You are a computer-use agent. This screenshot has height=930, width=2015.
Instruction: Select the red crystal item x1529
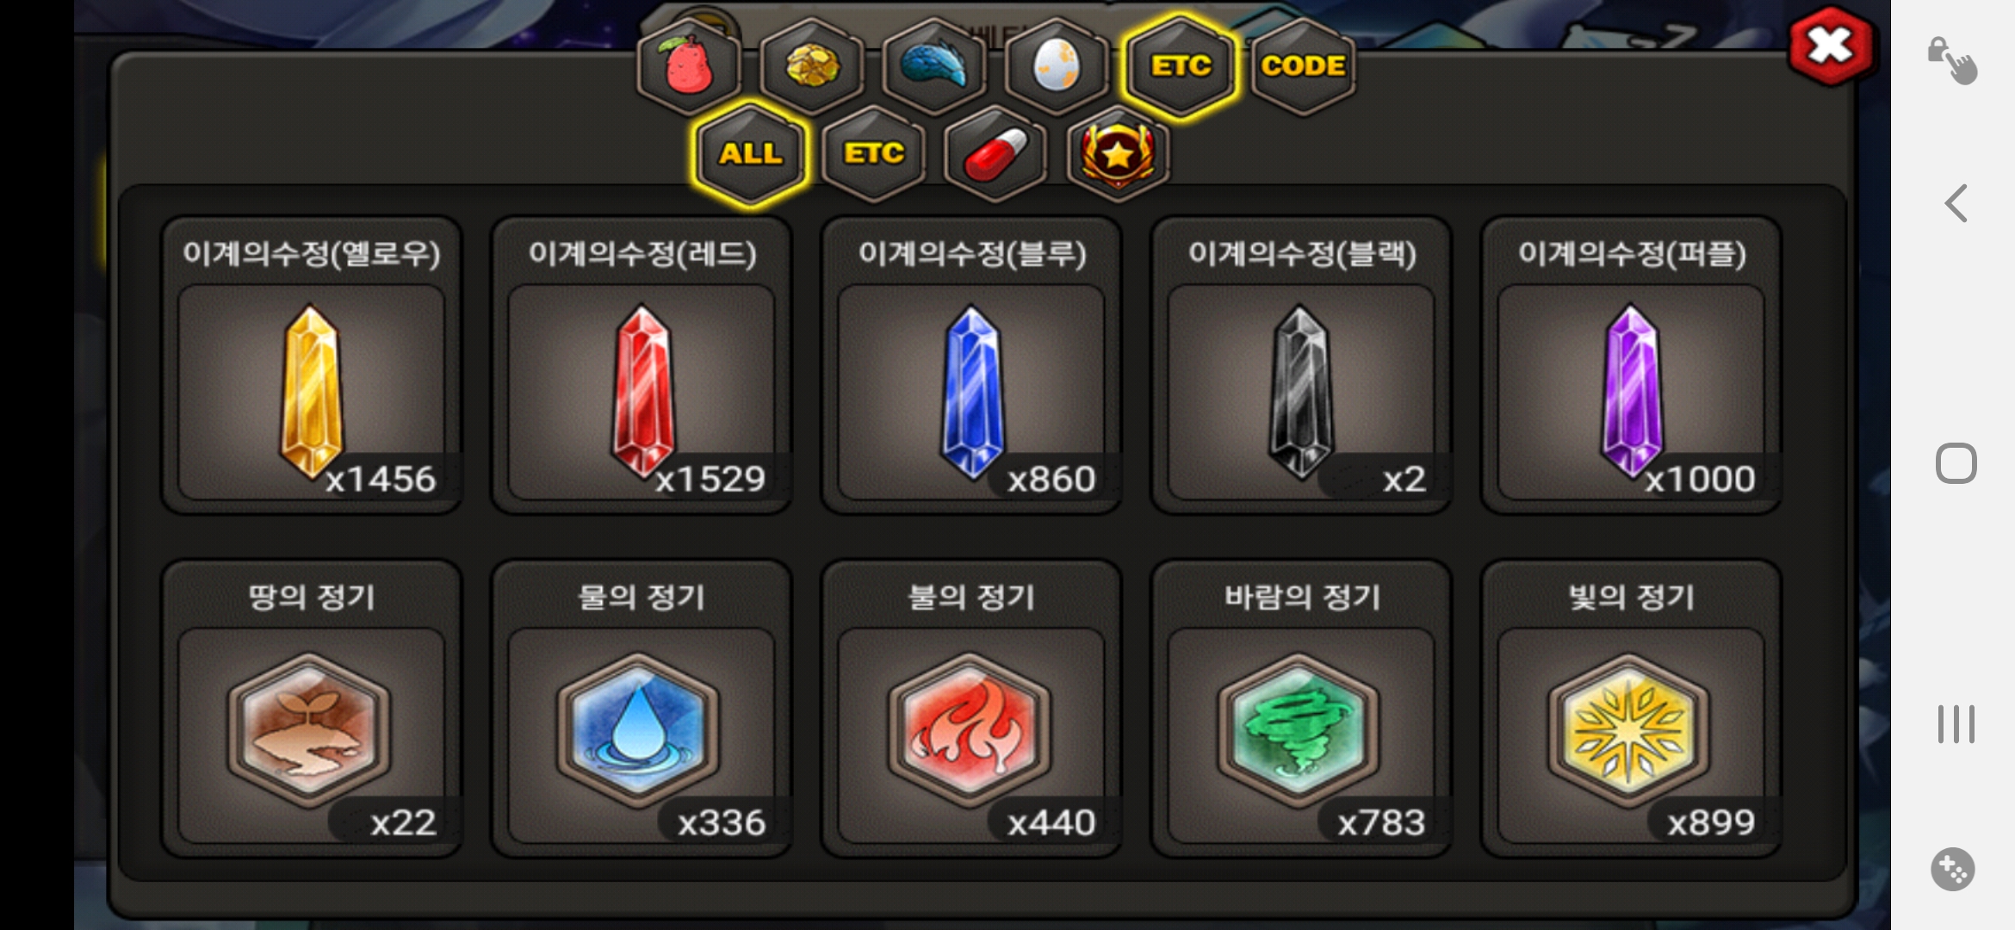coord(642,365)
